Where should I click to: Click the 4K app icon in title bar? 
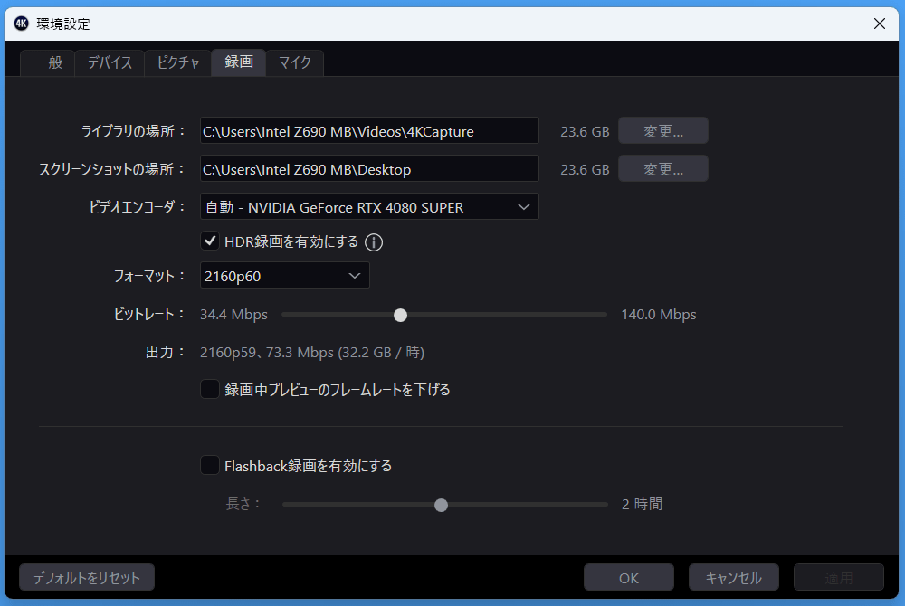pyautogui.click(x=23, y=24)
